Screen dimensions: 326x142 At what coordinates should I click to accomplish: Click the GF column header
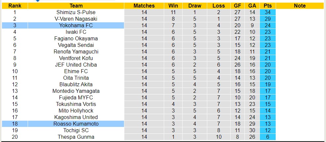[238, 6]
